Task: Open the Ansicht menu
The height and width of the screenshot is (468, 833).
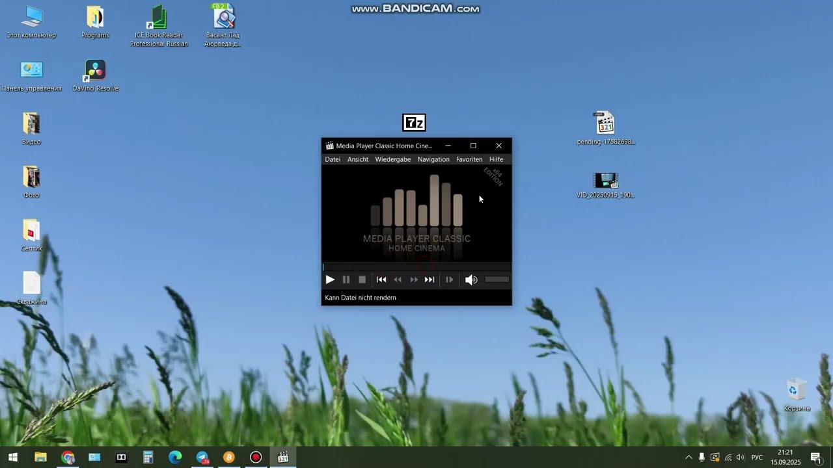Action: pos(358,159)
